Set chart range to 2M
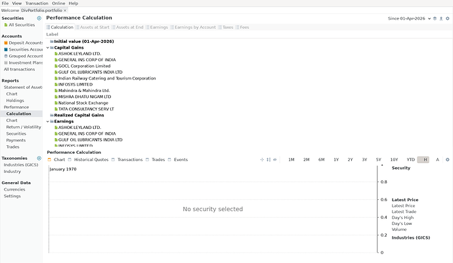The width and height of the screenshot is (453, 263). [306, 160]
